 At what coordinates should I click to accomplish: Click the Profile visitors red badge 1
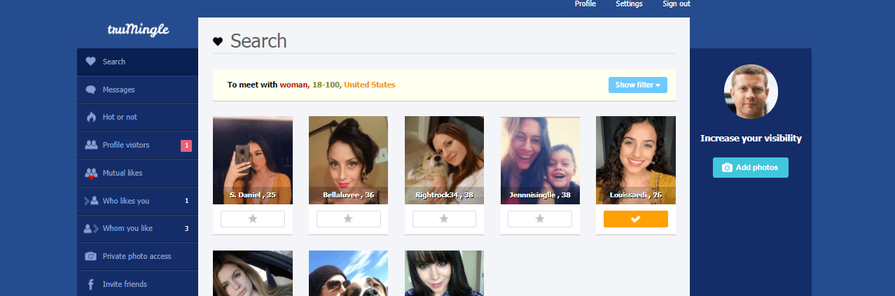186,146
